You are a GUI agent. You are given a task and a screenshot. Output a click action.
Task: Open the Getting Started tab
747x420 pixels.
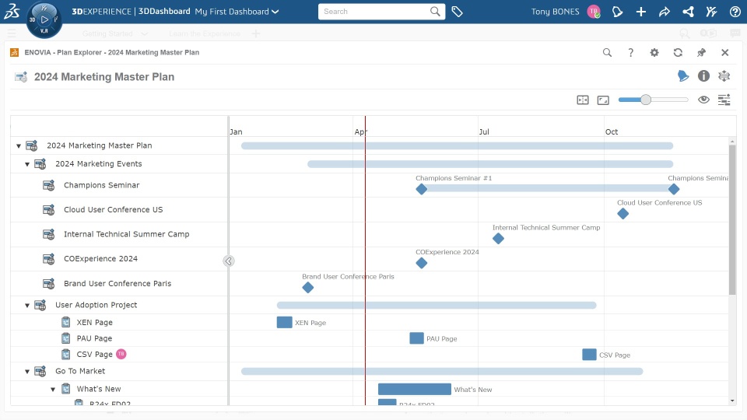coord(107,33)
